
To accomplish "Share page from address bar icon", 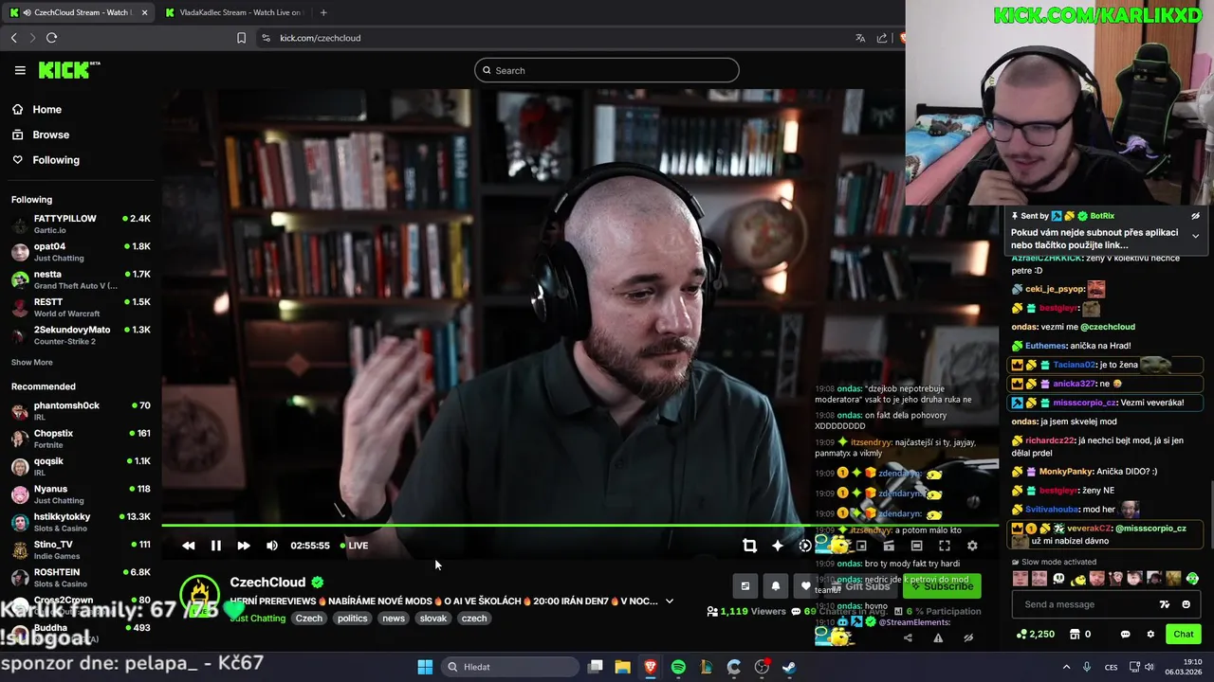I will coord(882,38).
